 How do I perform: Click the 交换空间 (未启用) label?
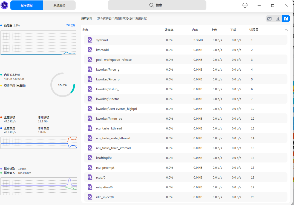click(15, 86)
